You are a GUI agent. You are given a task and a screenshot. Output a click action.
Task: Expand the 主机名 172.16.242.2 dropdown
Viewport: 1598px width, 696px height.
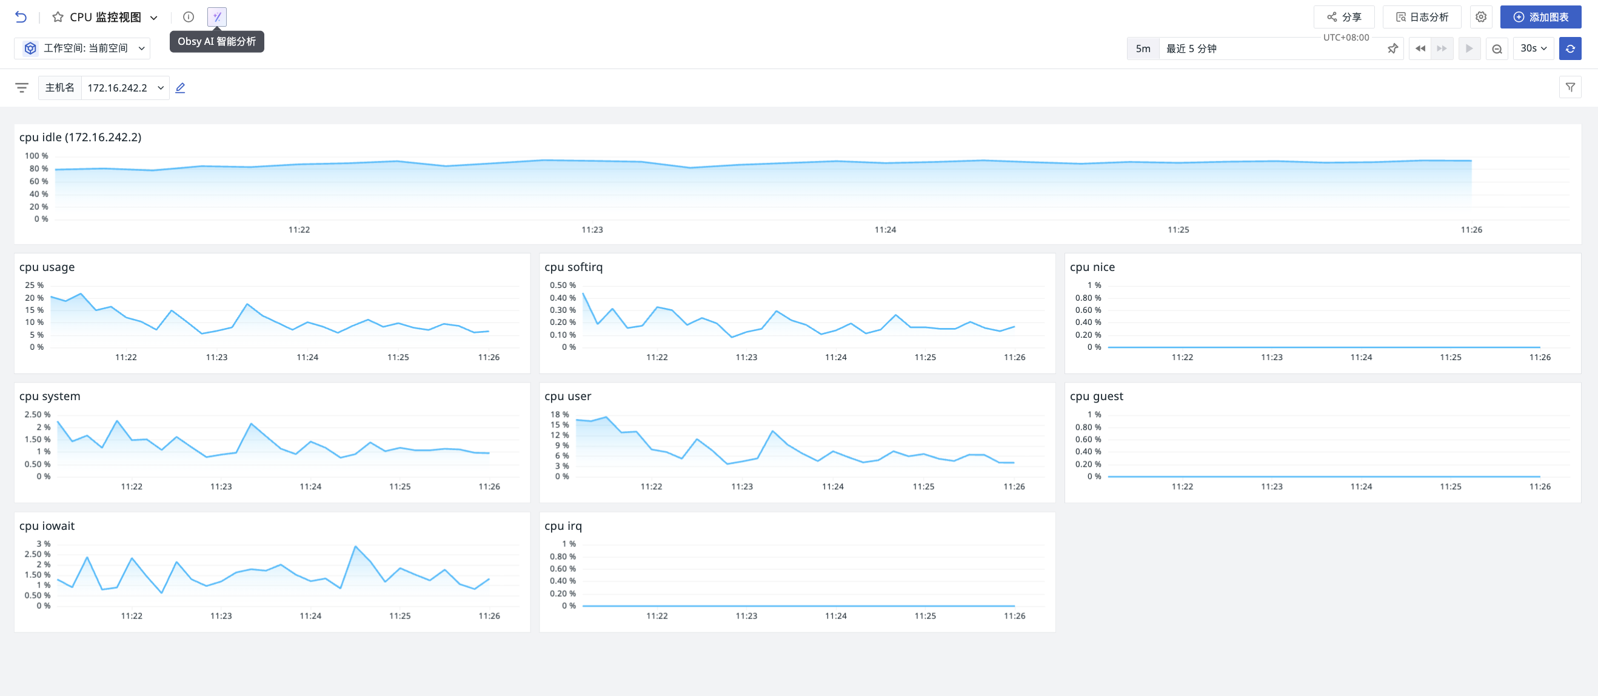point(125,87)
